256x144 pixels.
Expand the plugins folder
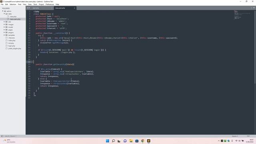(4, 32)
